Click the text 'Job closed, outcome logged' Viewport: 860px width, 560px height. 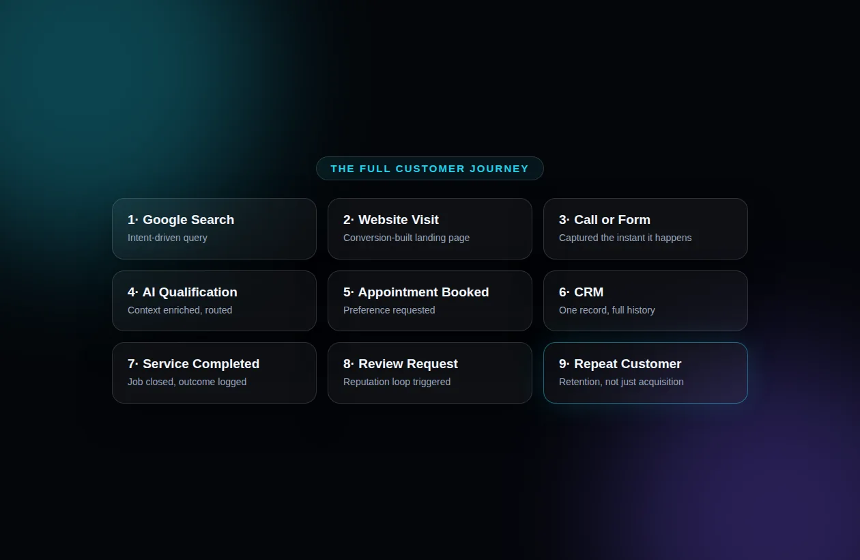coord(187,382)
